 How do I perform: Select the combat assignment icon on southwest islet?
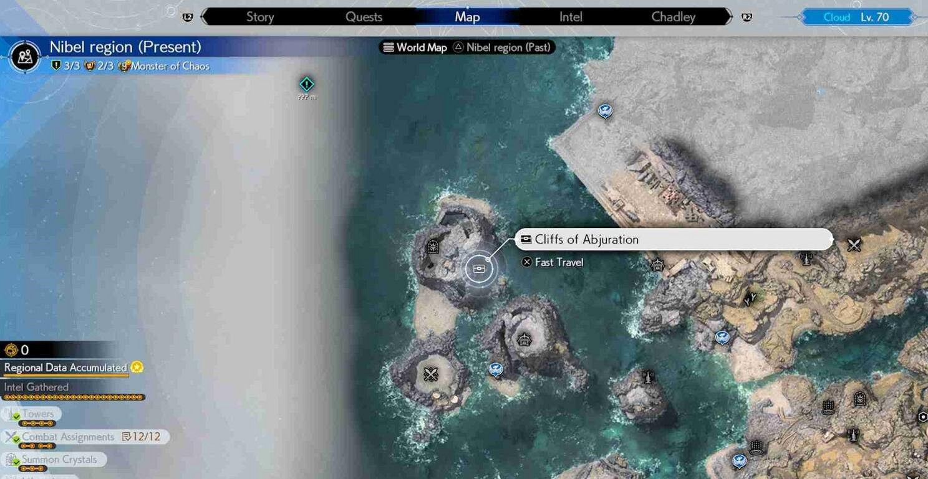pos(431,374)
